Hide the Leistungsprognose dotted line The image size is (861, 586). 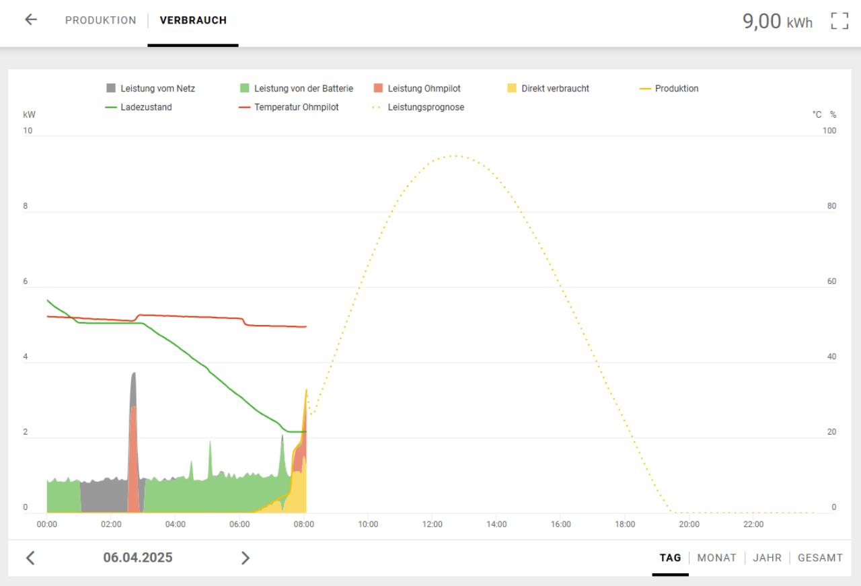coord(418,107)
